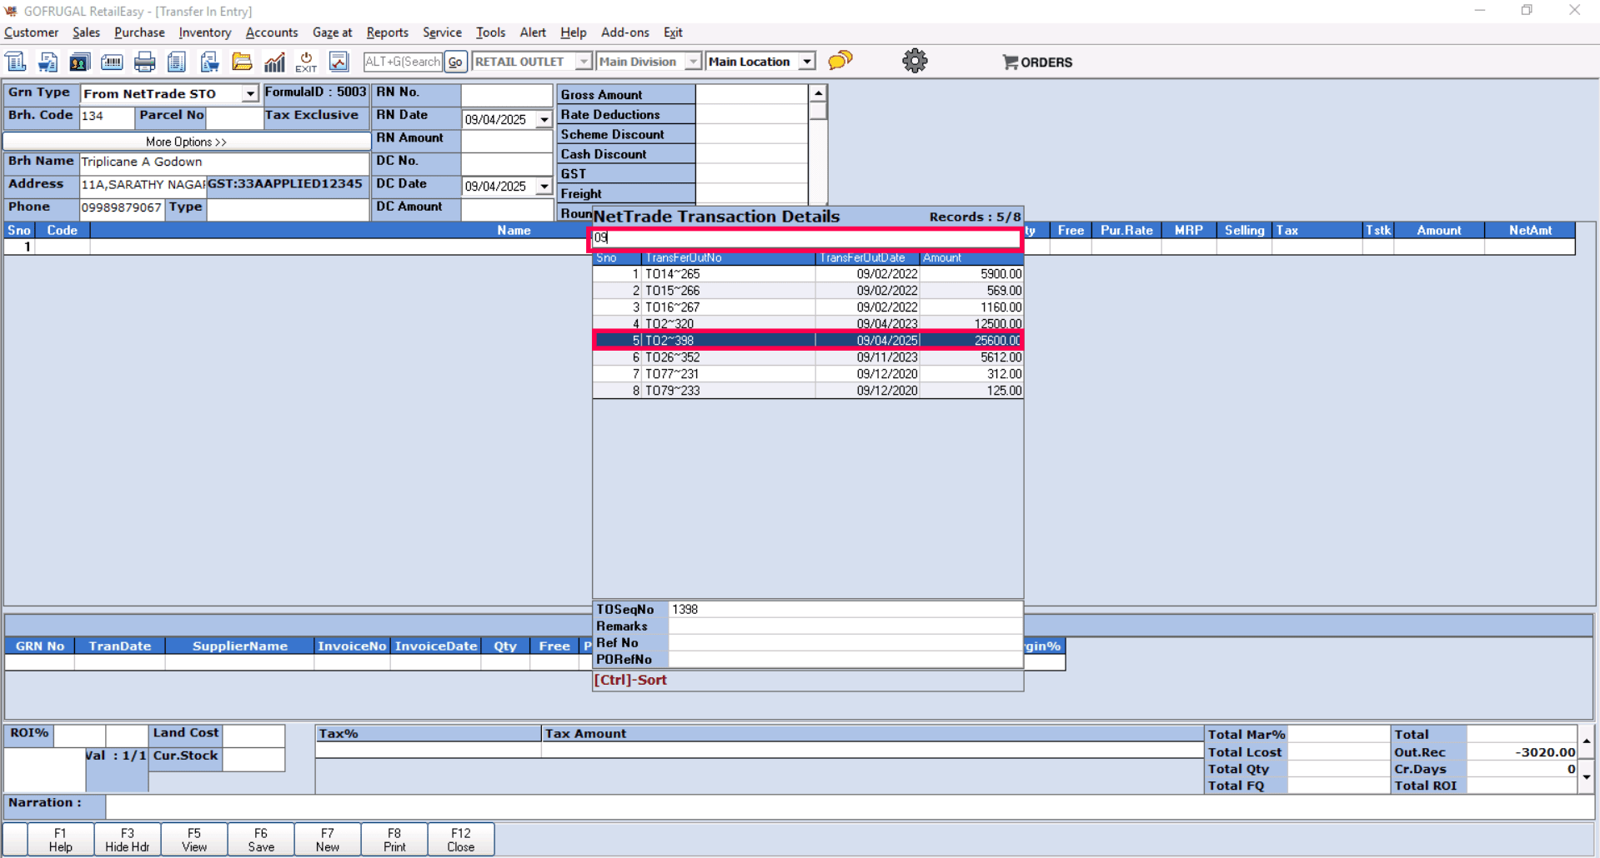Select highlighted transfer row TO2~398
The height and width of the screenshot is (858, 1600).
point(808,340)
